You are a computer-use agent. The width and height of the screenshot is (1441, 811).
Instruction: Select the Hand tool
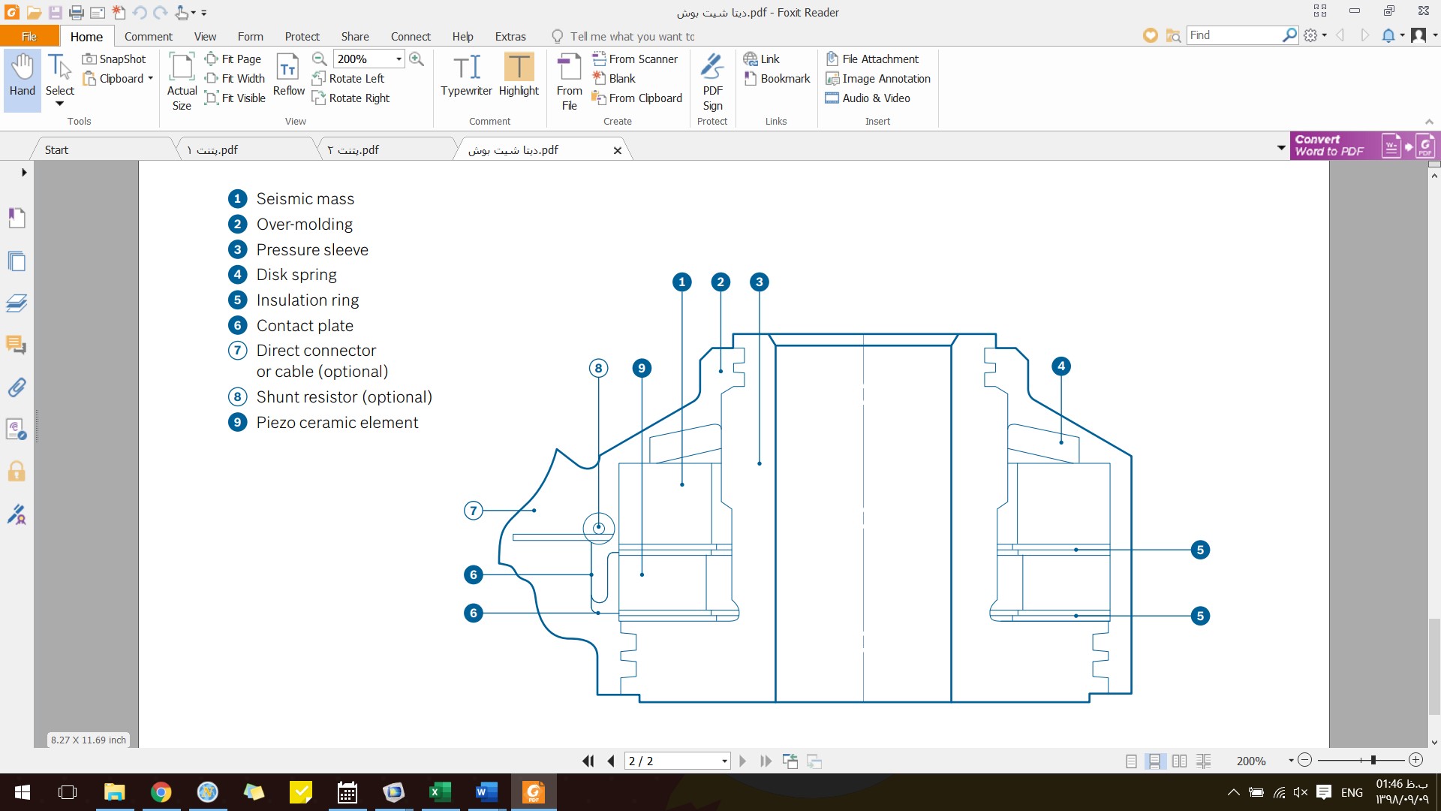point(21,75)
